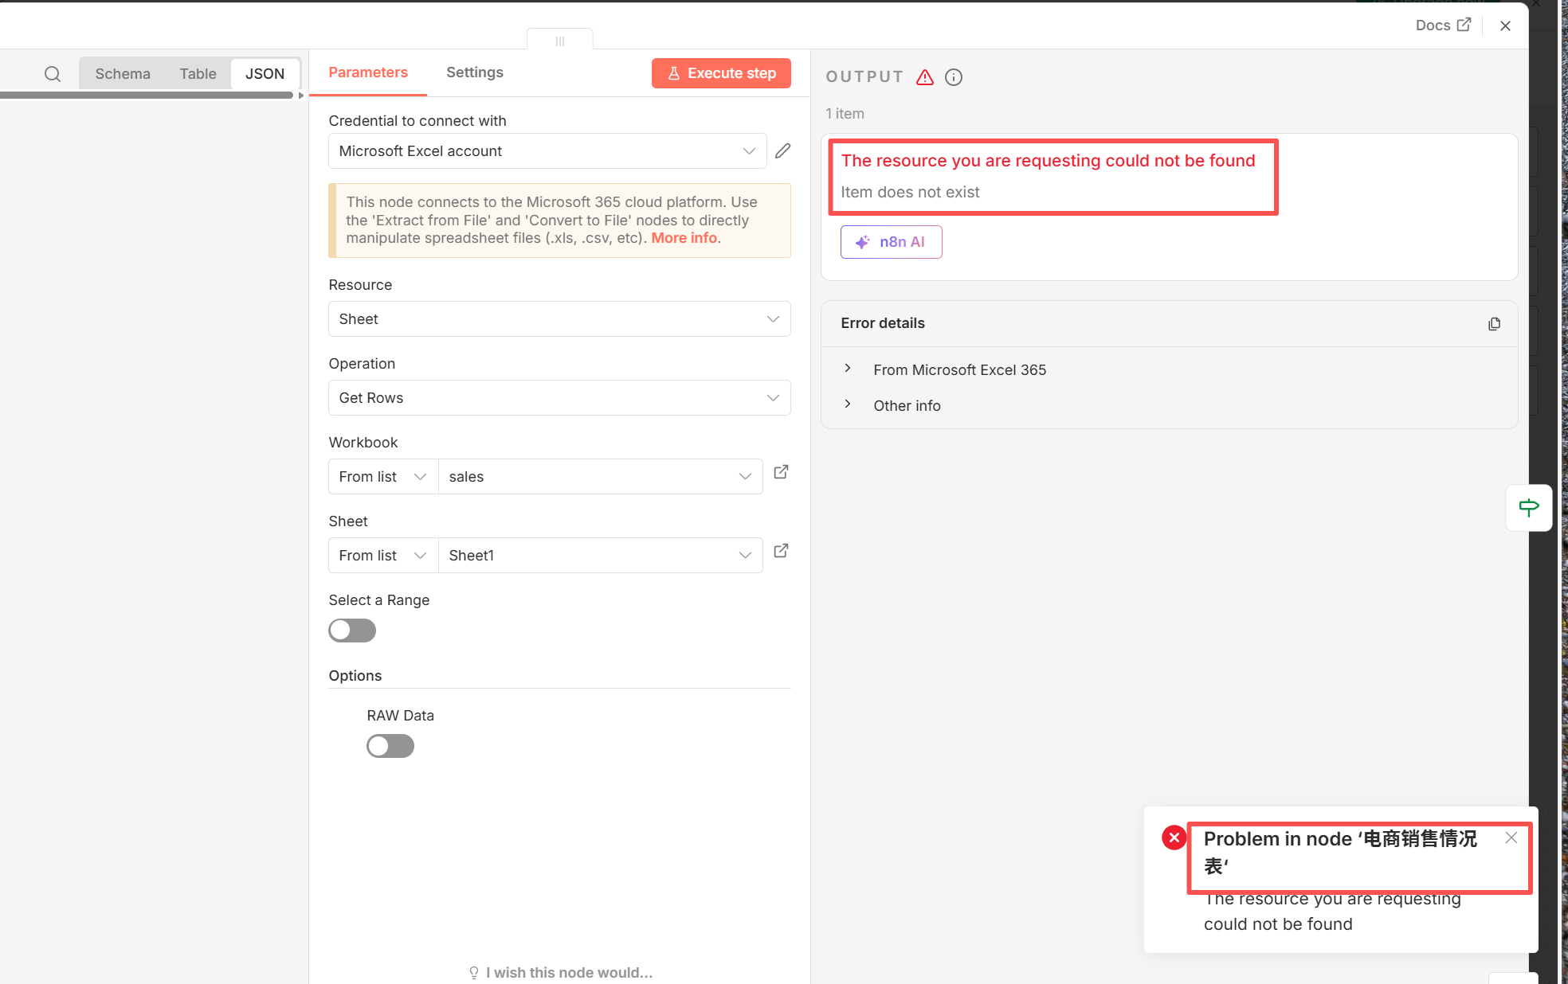Click the output info circle icon
The height and width of the screenshot is (984, 1568).
click(953, 77)
